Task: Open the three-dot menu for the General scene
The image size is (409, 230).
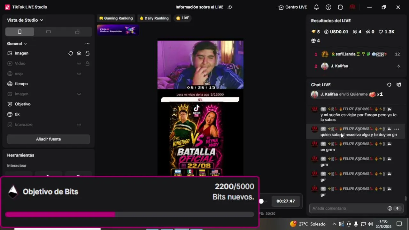Action: [87, 44]
